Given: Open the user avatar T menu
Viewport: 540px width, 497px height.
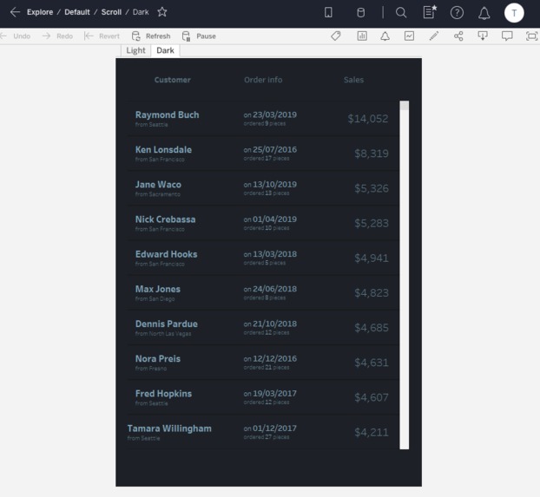Looking at the screenshot, I should click(514, 13).
